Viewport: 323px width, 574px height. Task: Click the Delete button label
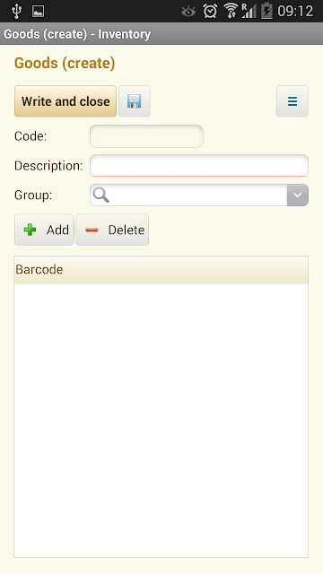tap(127, 230)
